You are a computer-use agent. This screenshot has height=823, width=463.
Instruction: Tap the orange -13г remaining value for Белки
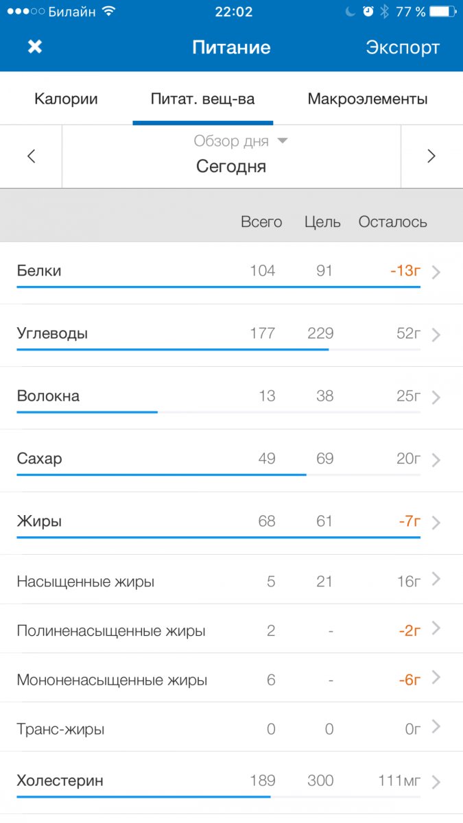click(405, 270)
